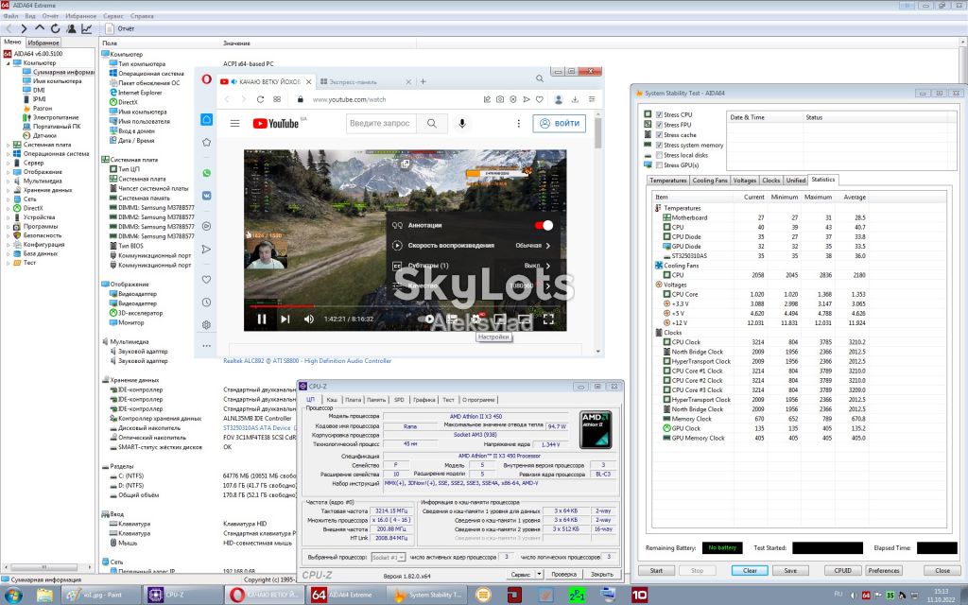Toggle Stress system memory checkbox
The height and width of the screenshot is (605, 968).
pyautogui.click(x=659, y=145)
